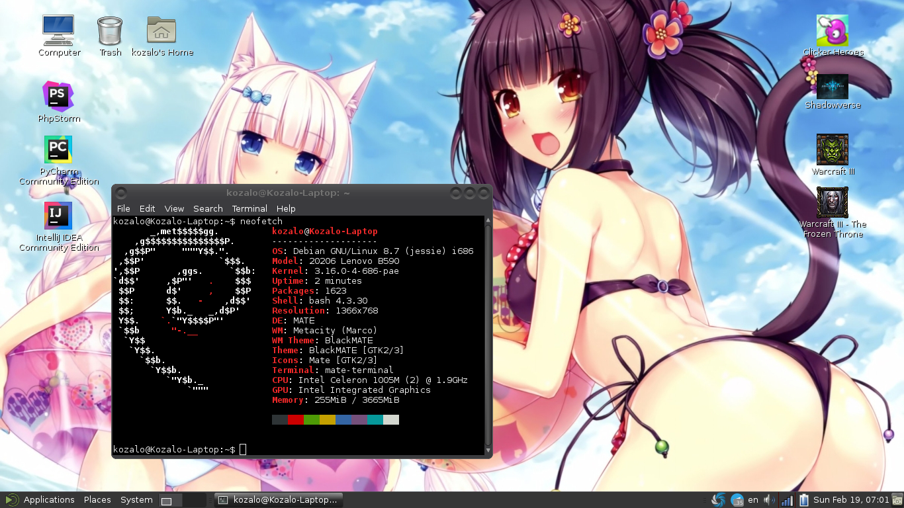Screen dimensions: 904x508
Task: Open the Places menu in the panel
Action: tap(97, 500)
